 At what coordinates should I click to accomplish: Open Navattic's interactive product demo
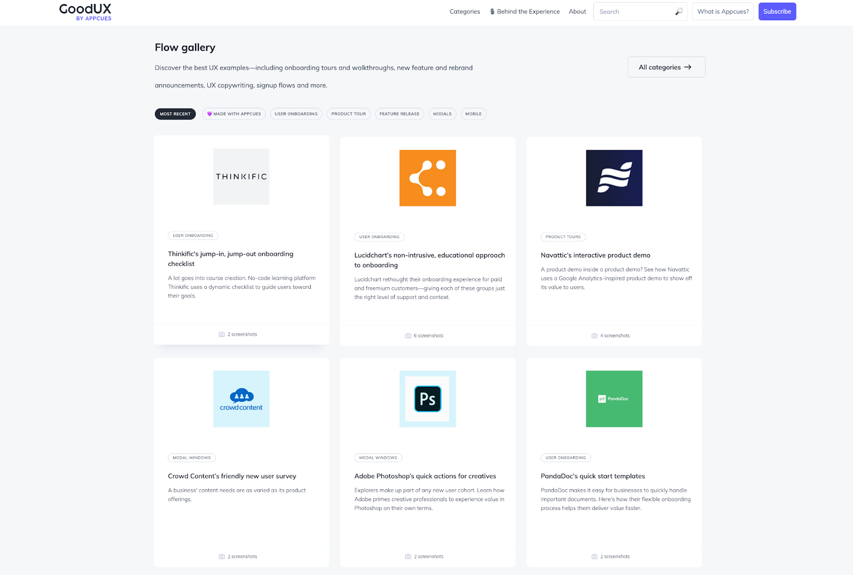pyautogui.click(x=596, y=255)
